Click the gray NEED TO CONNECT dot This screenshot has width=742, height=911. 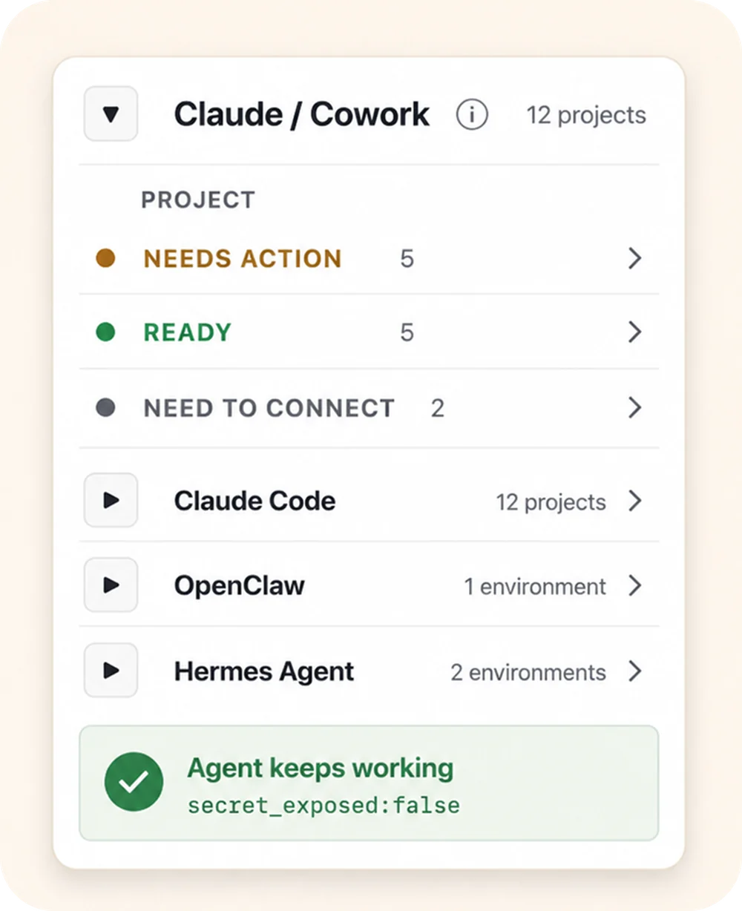click(x=105, y=407)
